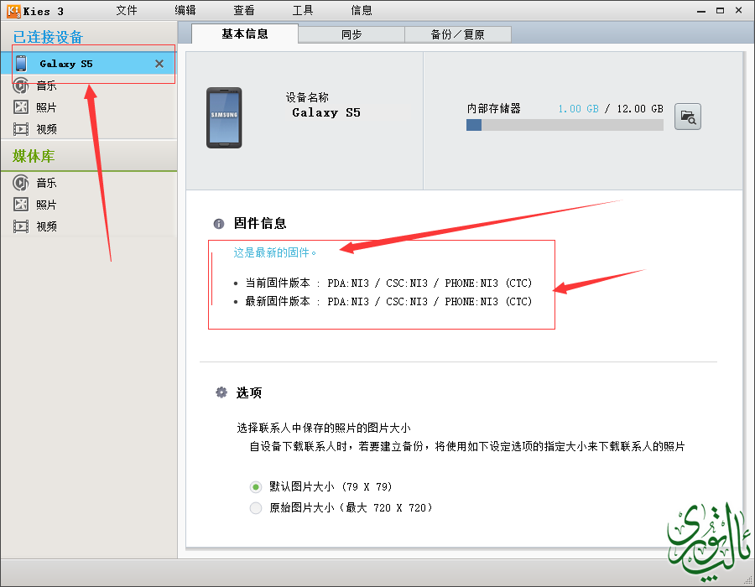This screenshot has height=587, width=755.
Task: Open the 查看 menu
Action: pyautogui.click(x=244, y=10)
